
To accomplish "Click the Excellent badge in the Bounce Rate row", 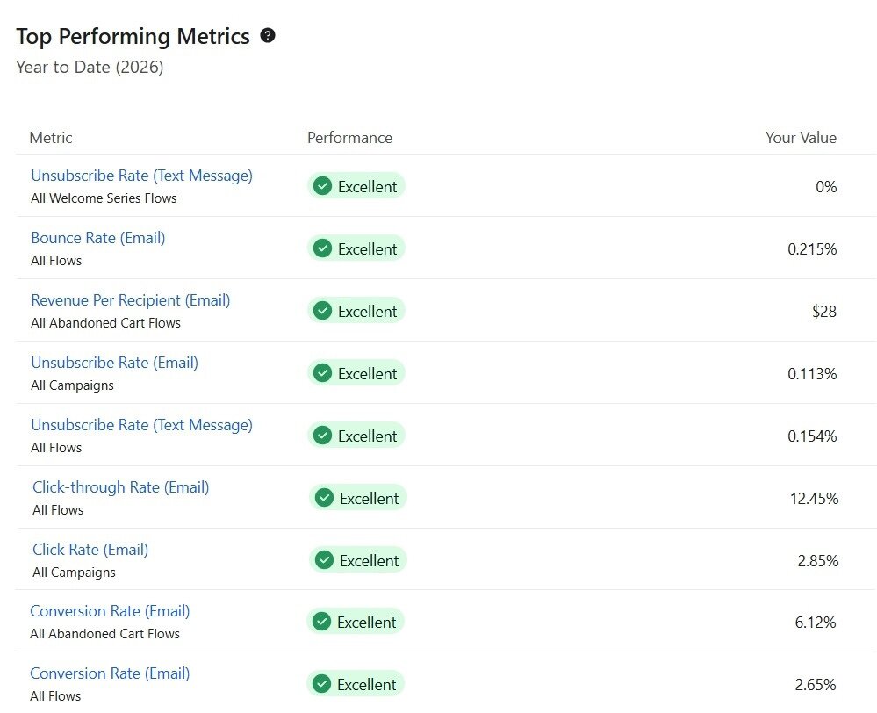I will coord(356,248).
